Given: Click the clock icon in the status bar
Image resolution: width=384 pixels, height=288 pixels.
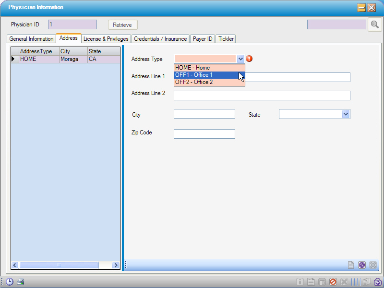Looking at the screenshot, I should point(9,282).
